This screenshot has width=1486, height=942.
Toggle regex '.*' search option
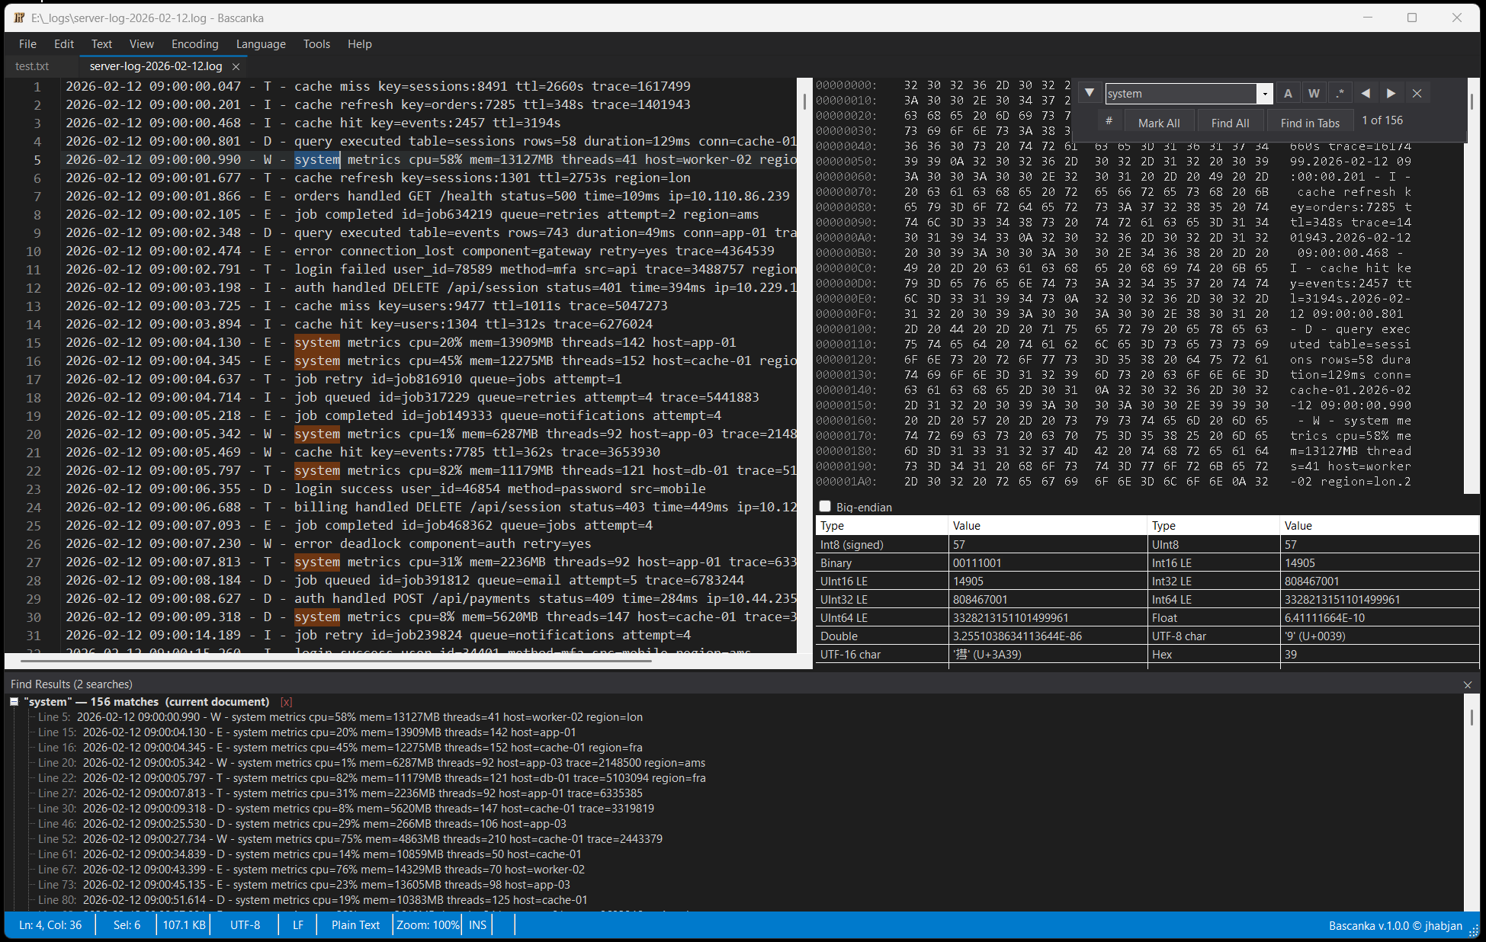point(1340,93)
